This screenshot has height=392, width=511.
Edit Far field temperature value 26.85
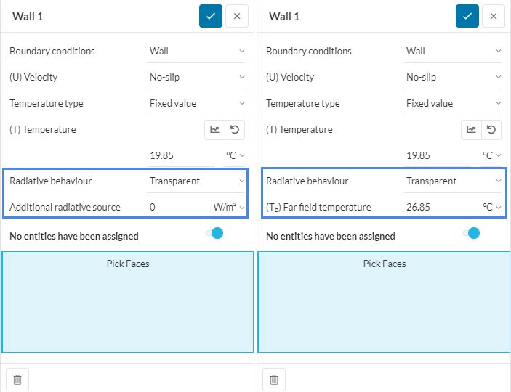(x=436, y=207)
